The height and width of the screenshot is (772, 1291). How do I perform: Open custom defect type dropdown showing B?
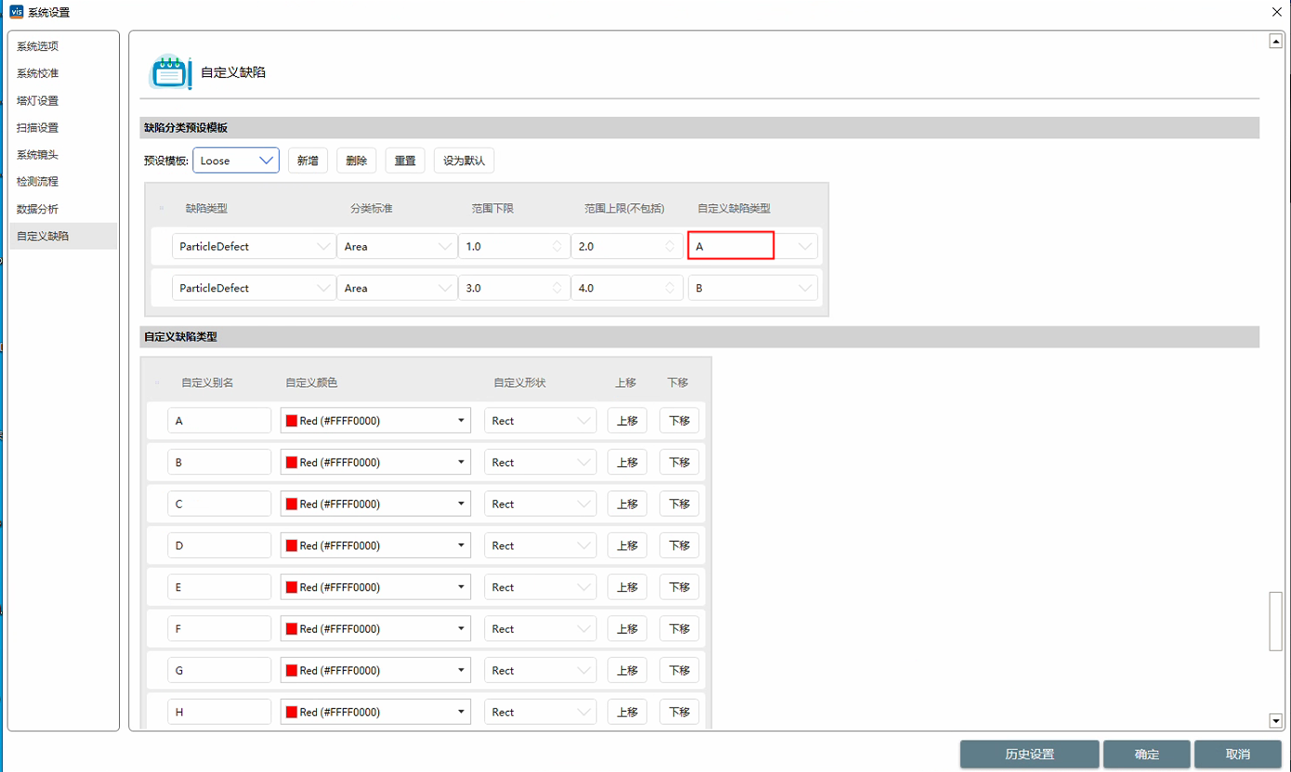click(752, 288)
